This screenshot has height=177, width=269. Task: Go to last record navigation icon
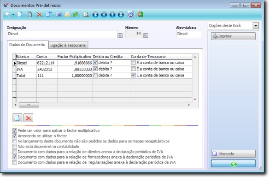[x=121, y=15]
